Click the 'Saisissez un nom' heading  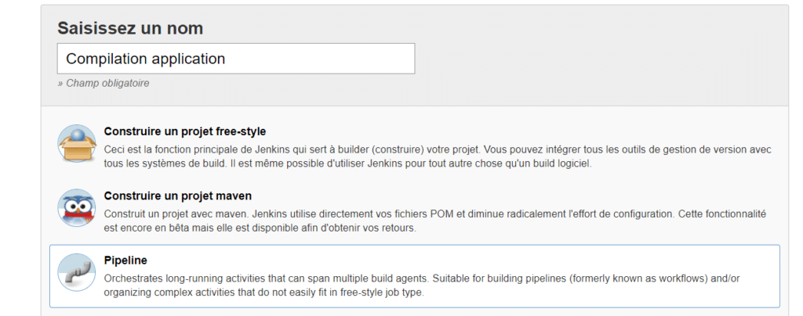click(x=130, y=28)
